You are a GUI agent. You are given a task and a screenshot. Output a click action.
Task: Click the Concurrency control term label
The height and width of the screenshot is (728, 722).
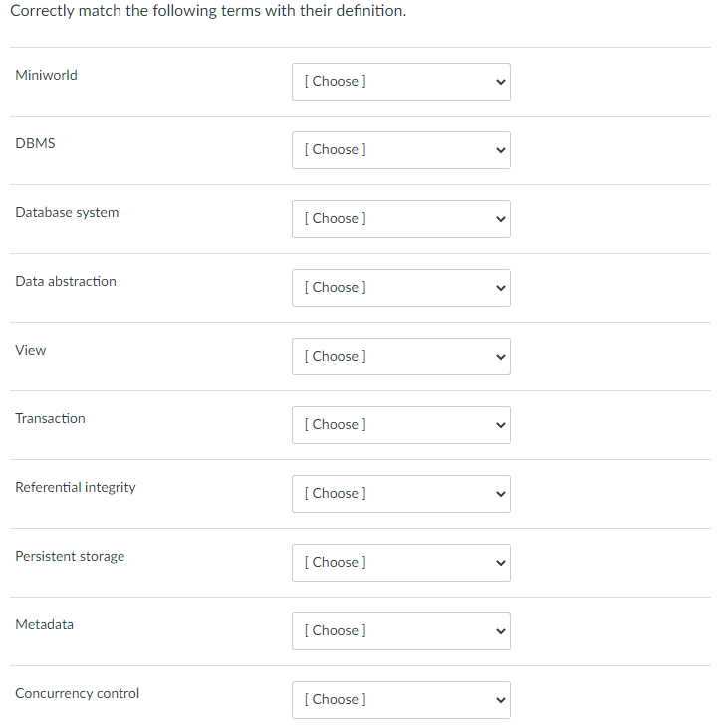coord(78,693)
